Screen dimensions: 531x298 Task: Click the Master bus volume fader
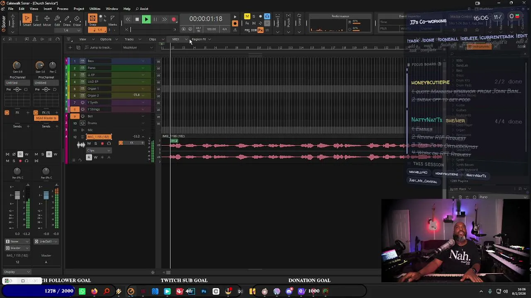click(x=46, y=195)
